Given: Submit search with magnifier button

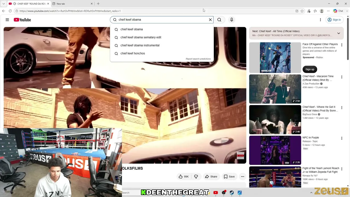Looking at the screenshot, I should tap(219, 20).
